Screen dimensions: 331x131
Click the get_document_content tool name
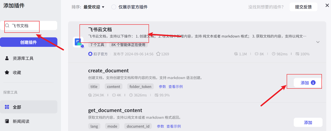tap(115, 110)
